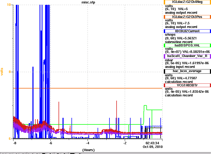
Task: Select the hac_bcm_average curve legend entry
Action: [187, 71]
